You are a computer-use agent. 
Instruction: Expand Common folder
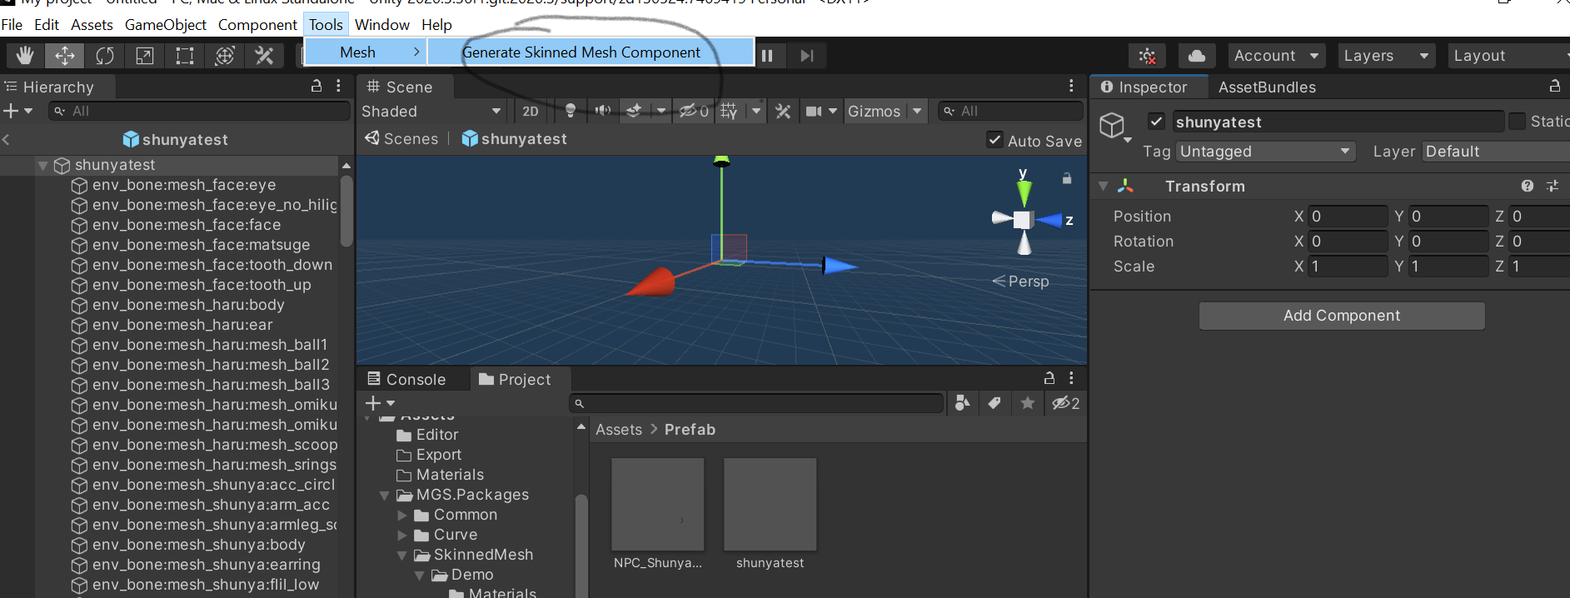click(x=402, y=516)
